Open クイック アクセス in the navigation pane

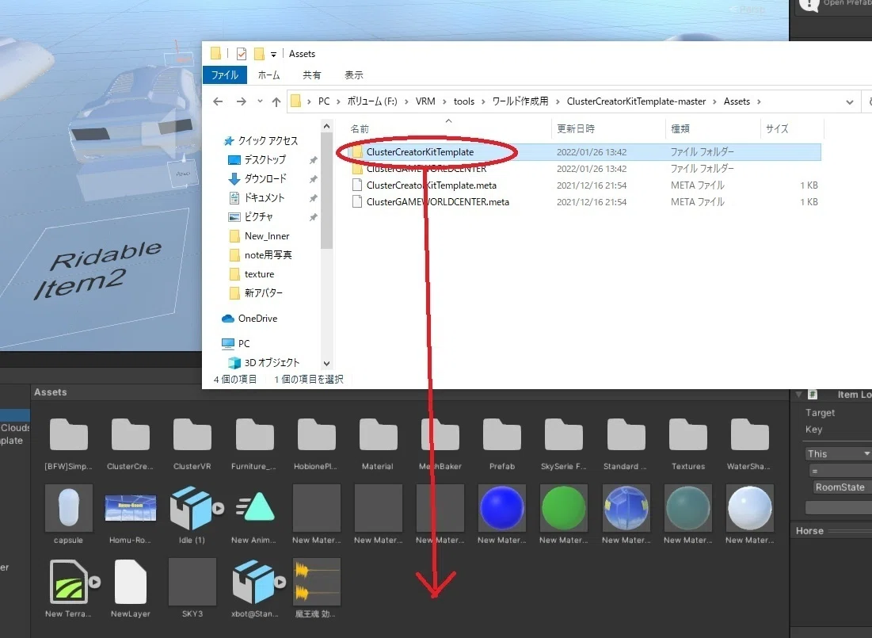[268, 141]
